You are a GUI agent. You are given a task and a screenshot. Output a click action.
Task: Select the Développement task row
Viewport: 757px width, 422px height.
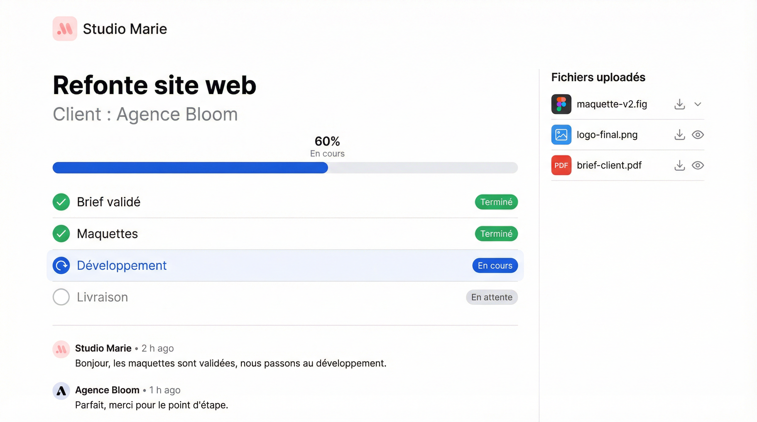pos(264,265)
